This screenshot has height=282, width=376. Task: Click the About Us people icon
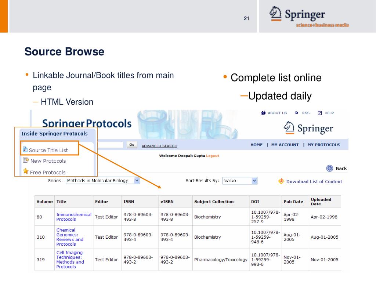(x=263, y=113)
